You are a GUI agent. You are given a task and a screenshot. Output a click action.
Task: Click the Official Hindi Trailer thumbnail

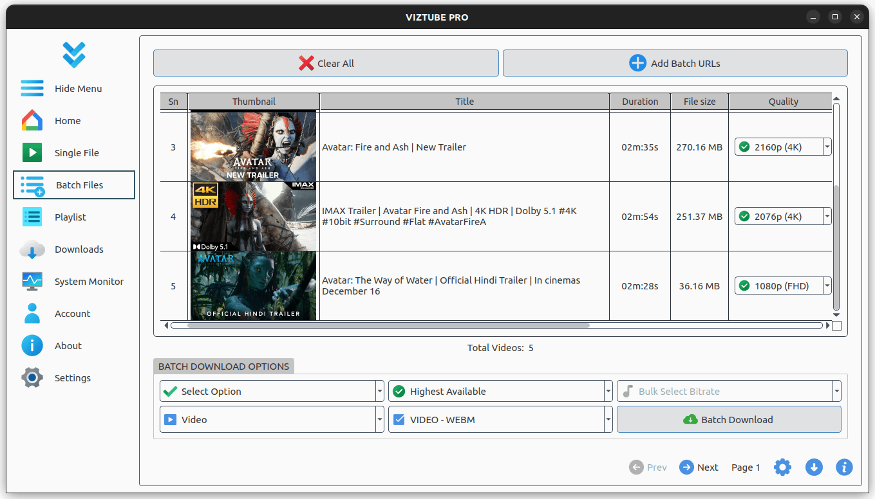(254, 286)
